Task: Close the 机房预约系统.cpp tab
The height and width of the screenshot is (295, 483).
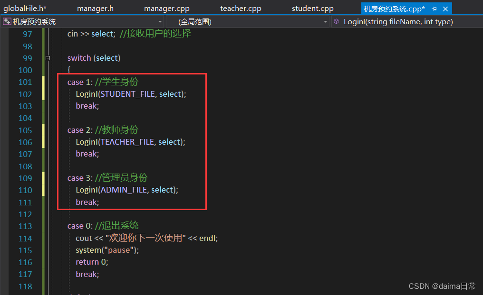Action: pos(445,9)
